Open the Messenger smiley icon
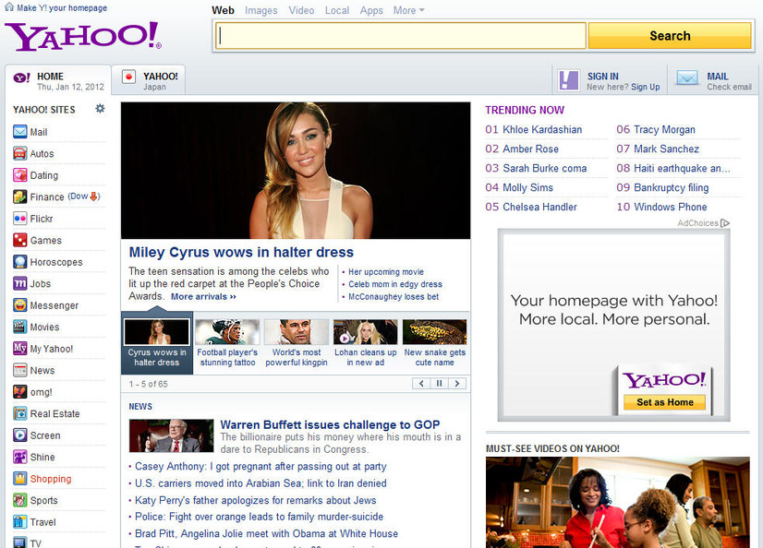 click(x=20, y=305)
